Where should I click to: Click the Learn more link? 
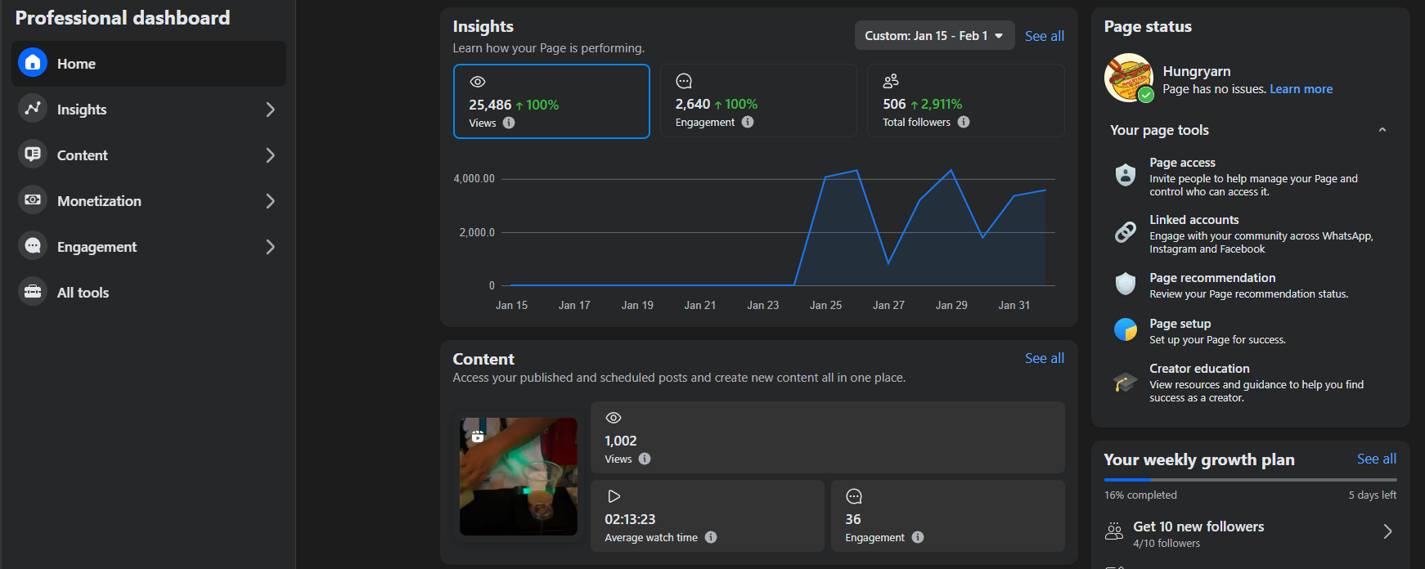[1301, 89]
